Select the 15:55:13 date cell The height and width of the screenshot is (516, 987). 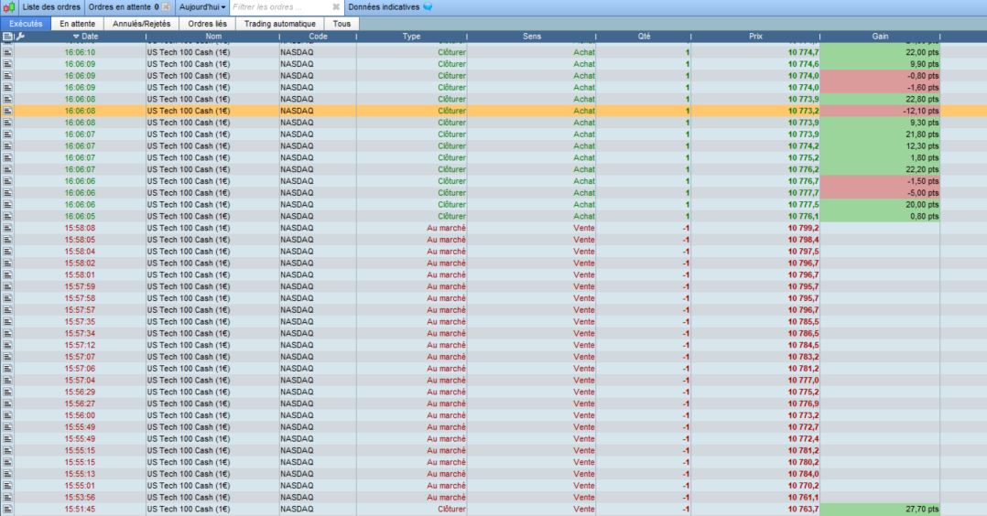[x=80, y=474]
